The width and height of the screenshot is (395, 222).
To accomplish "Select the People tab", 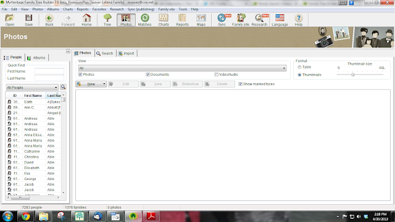I will point(13,57).
